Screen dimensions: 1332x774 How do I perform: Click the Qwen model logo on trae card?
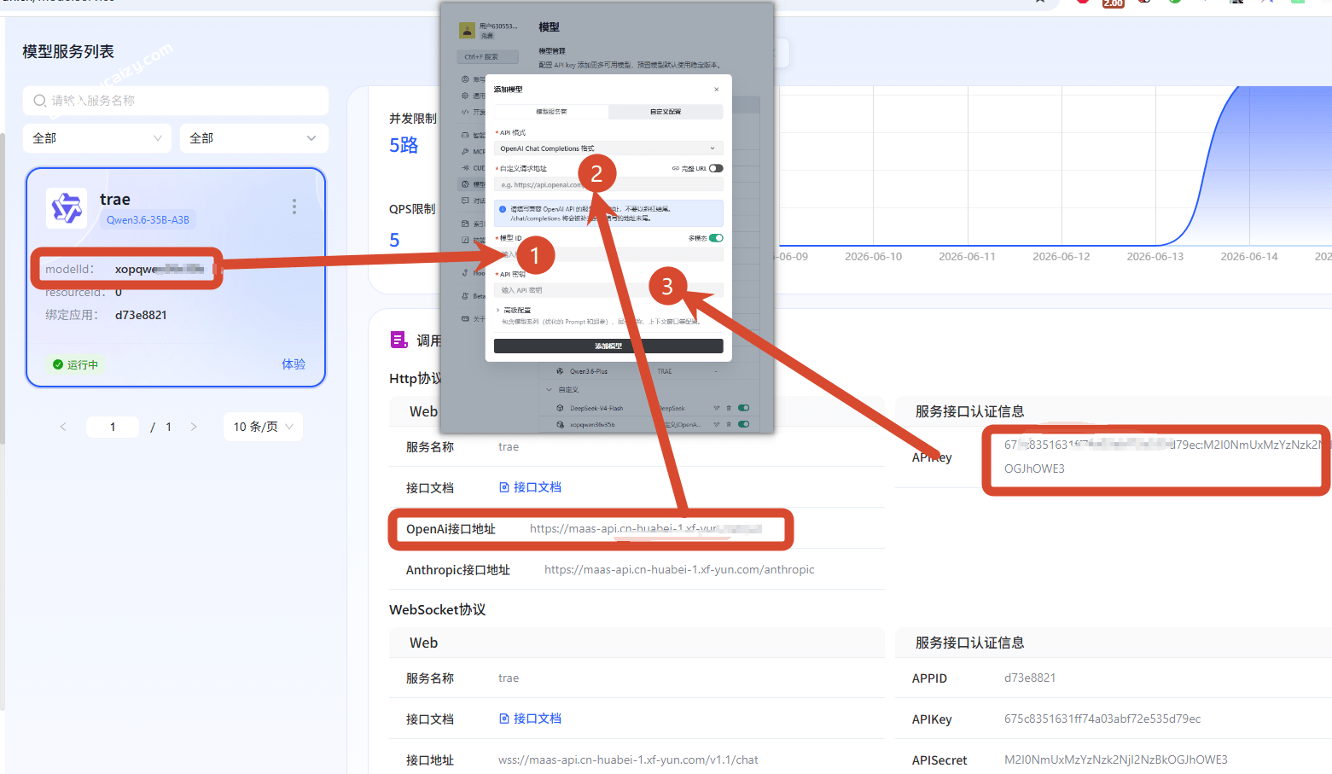[x=67, y=208]
